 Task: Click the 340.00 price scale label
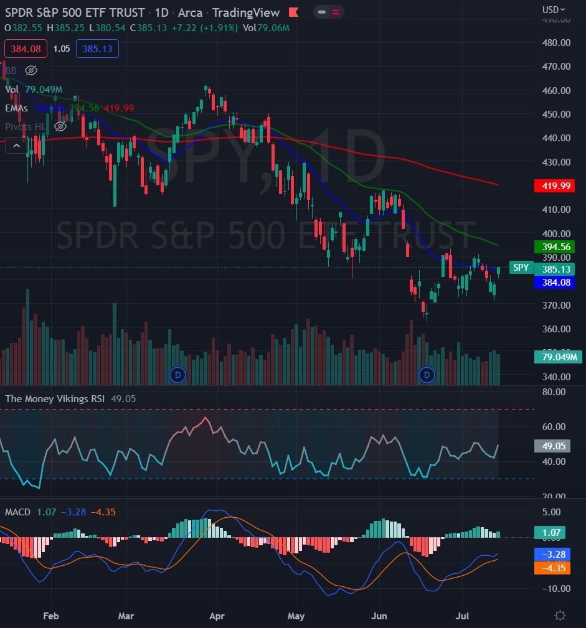(556, 377)
